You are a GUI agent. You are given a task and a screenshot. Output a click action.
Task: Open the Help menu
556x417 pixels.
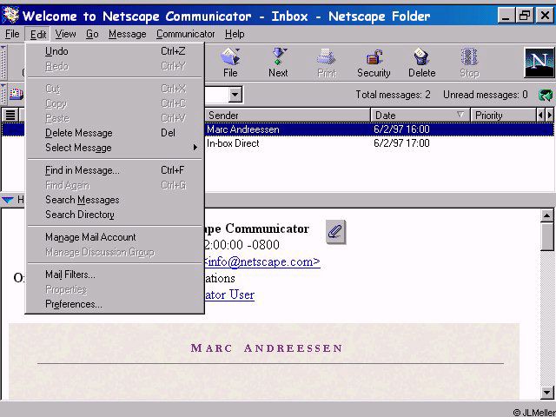point(235,34)
